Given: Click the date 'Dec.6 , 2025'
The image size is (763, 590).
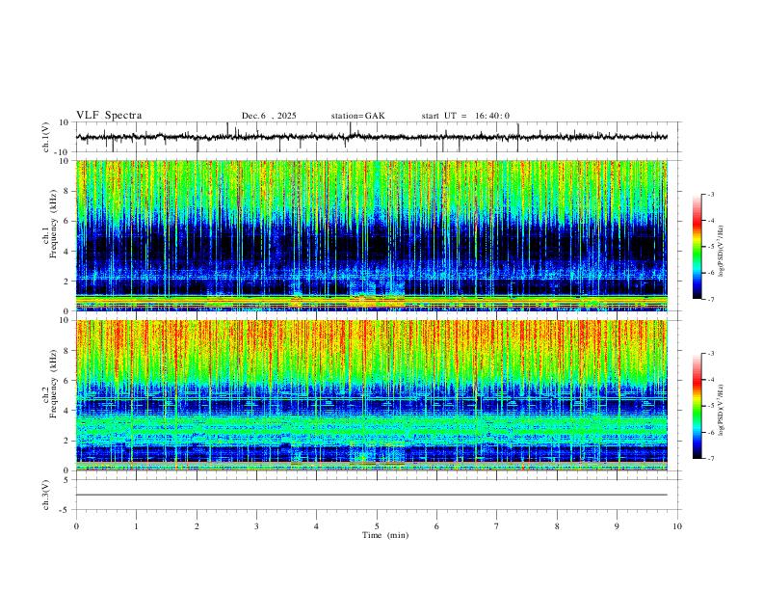Looking at the screenshot, I should (269, 116).
